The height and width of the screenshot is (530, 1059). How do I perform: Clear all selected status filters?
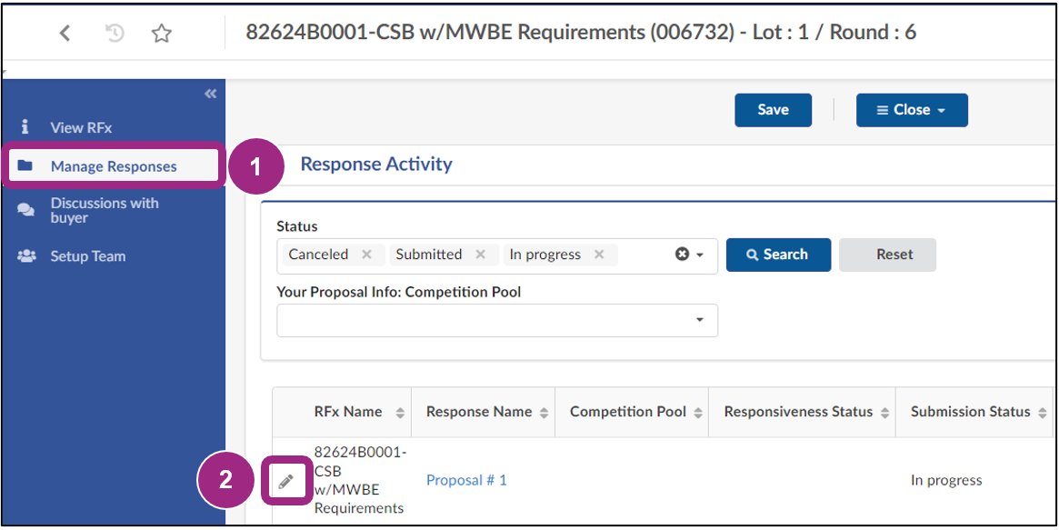tap(682, 255)
